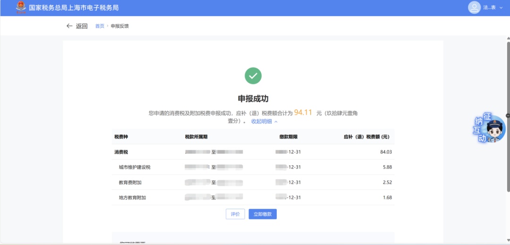Click the tax bureau emblem logo
The height and width of the screenshot is (245, 510).
(x=21, y=8)
